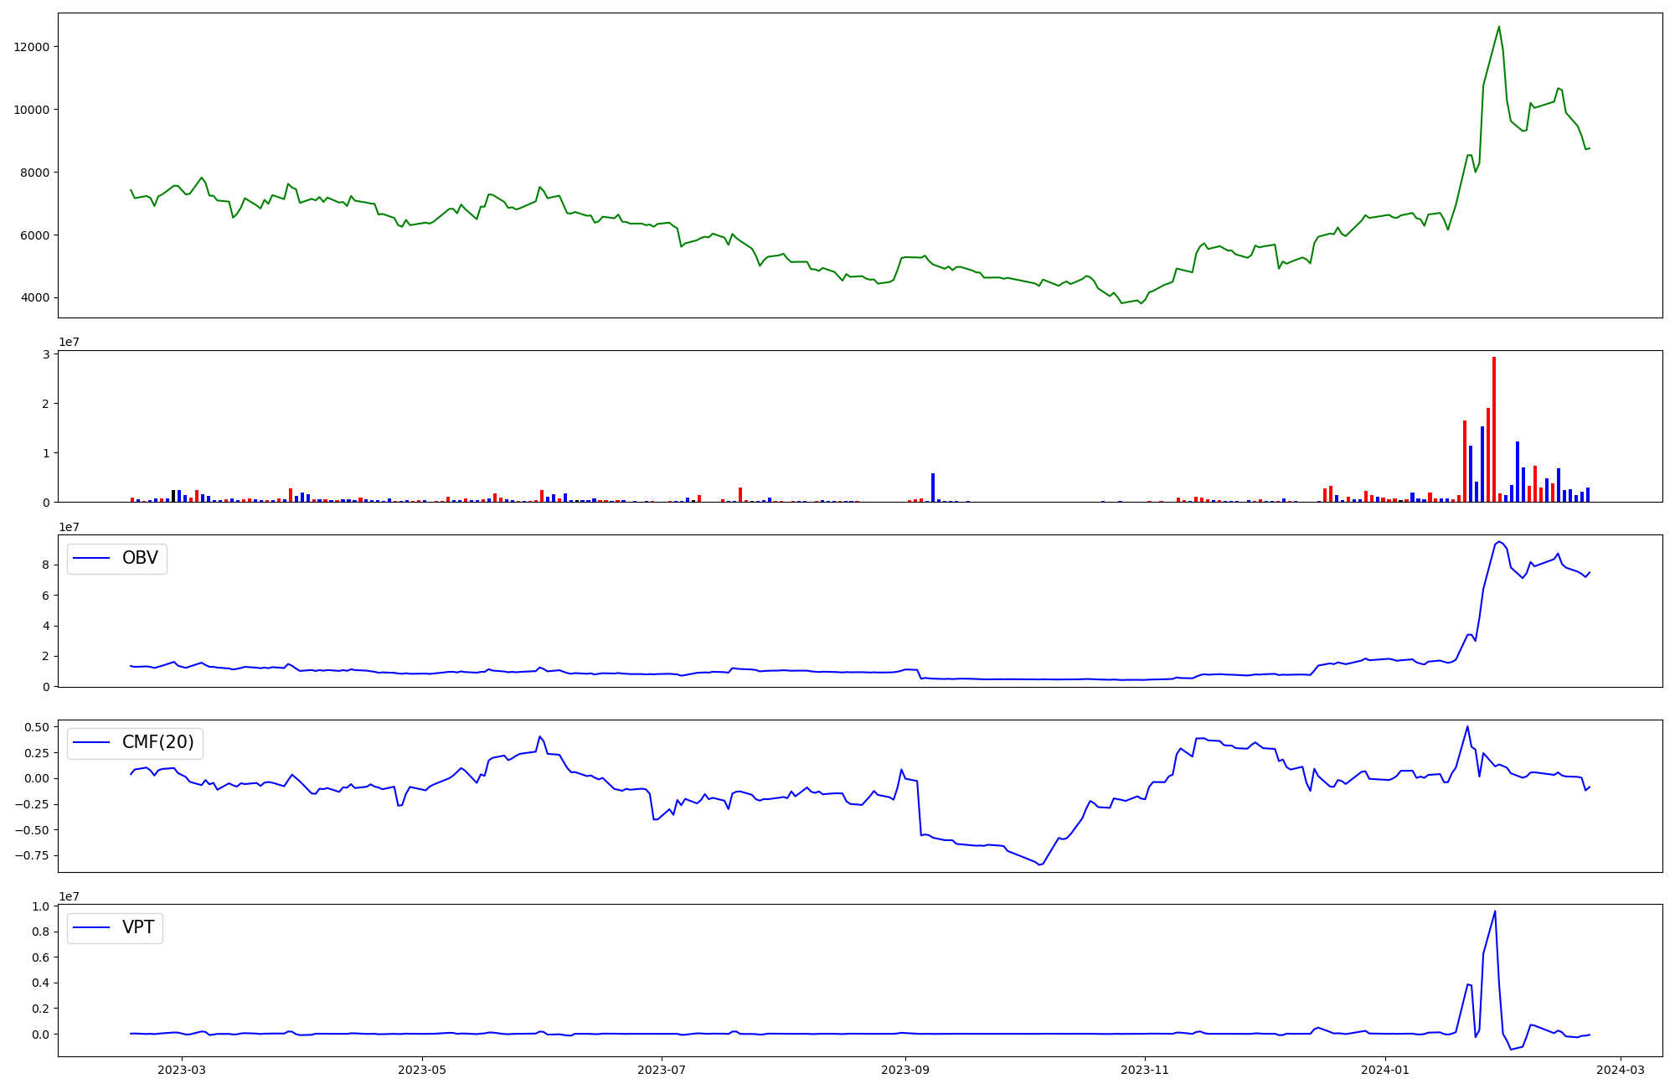
Task: Click the highest peak of the green price line
Action: click(1498, 27)
